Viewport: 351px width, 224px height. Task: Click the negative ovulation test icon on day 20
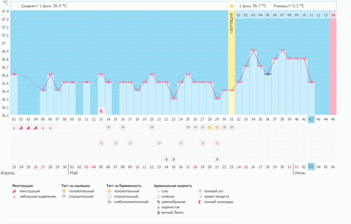pyautogui.click(x=152, y=128)
